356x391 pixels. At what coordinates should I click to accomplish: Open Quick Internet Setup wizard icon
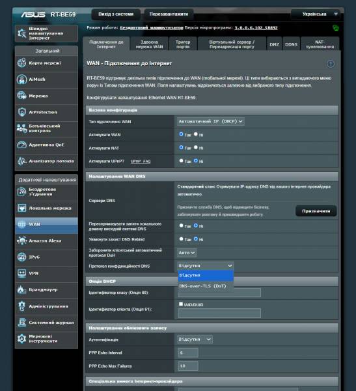21,33
